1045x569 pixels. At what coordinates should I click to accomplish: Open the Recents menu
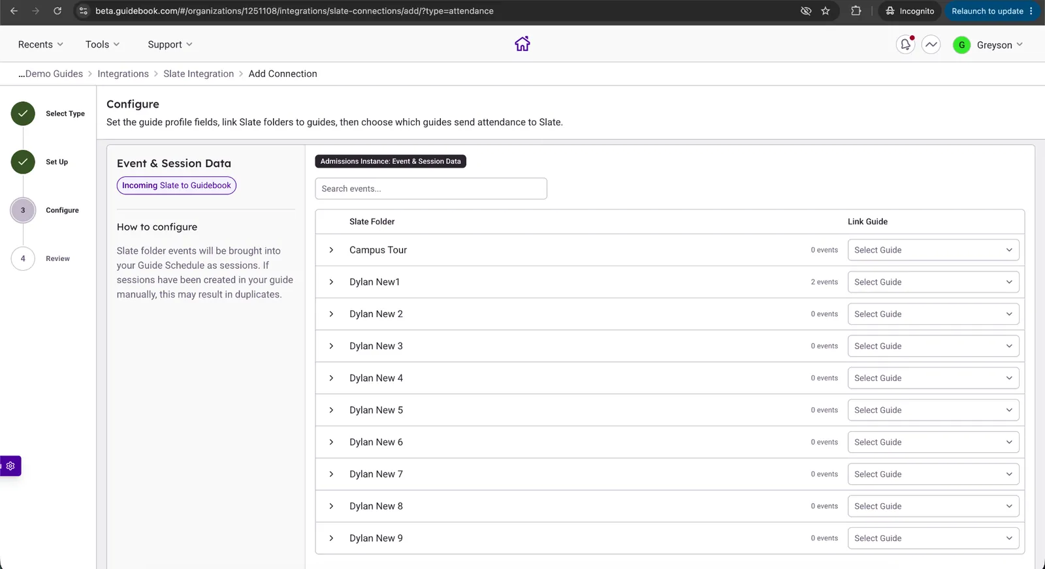tap(40, 44)
